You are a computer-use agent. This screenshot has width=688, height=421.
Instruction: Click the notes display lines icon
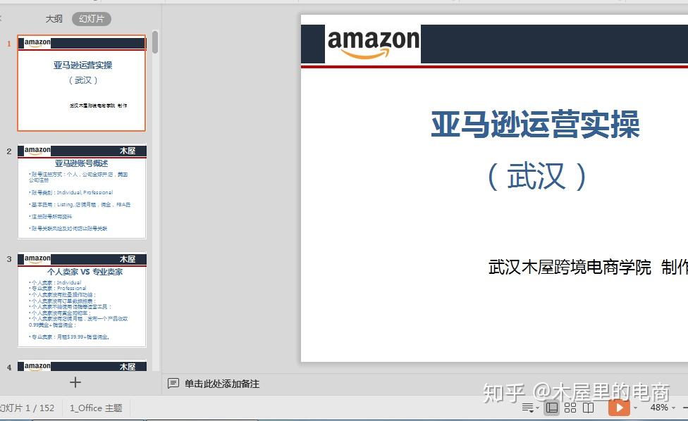527,408
